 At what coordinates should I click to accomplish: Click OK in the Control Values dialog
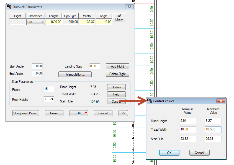click(169, 153)
